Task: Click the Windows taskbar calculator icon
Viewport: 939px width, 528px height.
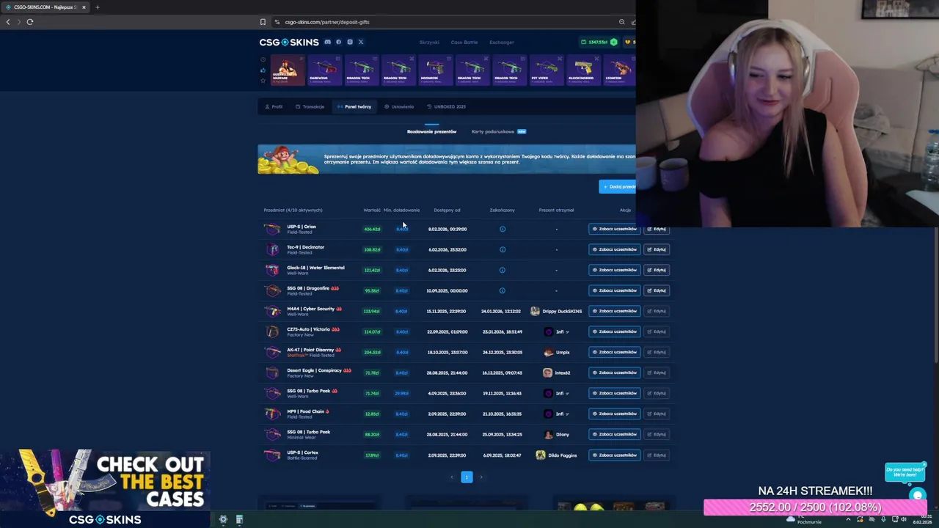Action: 239,519
